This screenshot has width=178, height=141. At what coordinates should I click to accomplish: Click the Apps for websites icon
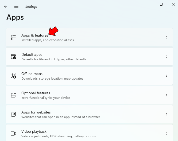(x=13, y=114)
